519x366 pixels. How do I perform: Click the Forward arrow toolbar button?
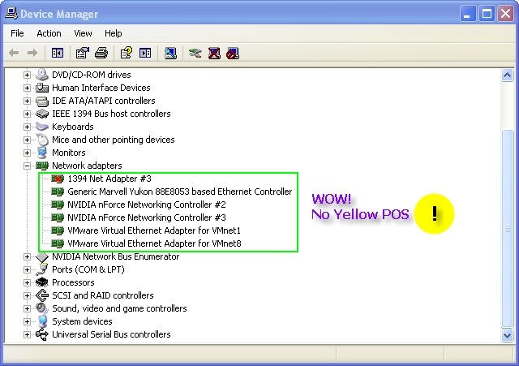click(x=32, y=53)
